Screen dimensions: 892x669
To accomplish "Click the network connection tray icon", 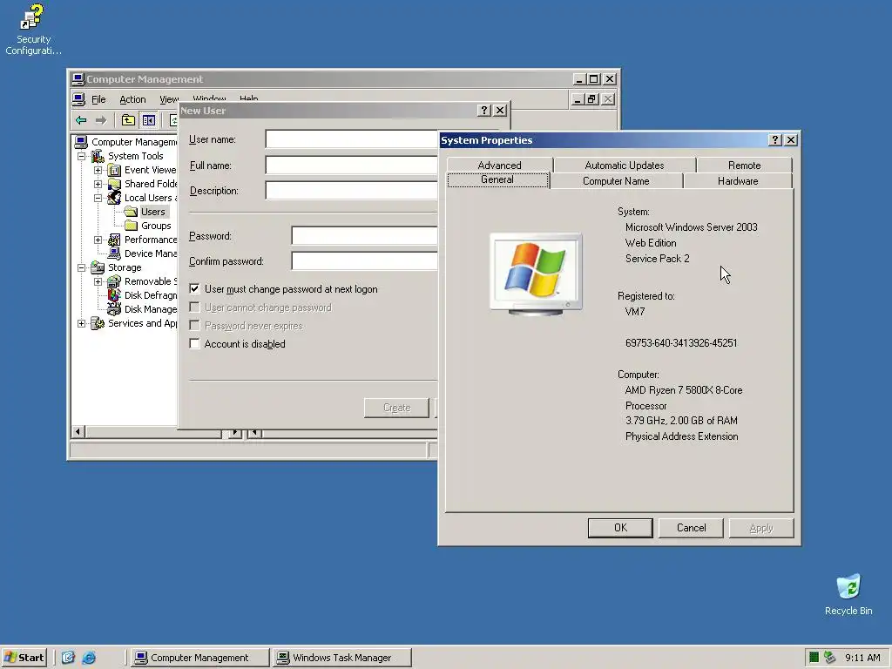I will 830,658.
